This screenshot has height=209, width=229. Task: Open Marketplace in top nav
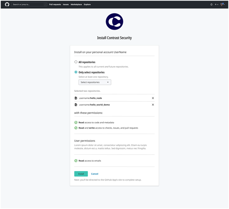[x=76, y=4]
